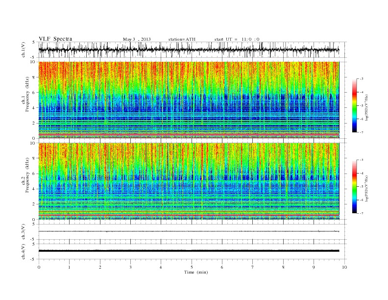Click the ch.1 waveform trace panel

(193, 50)
